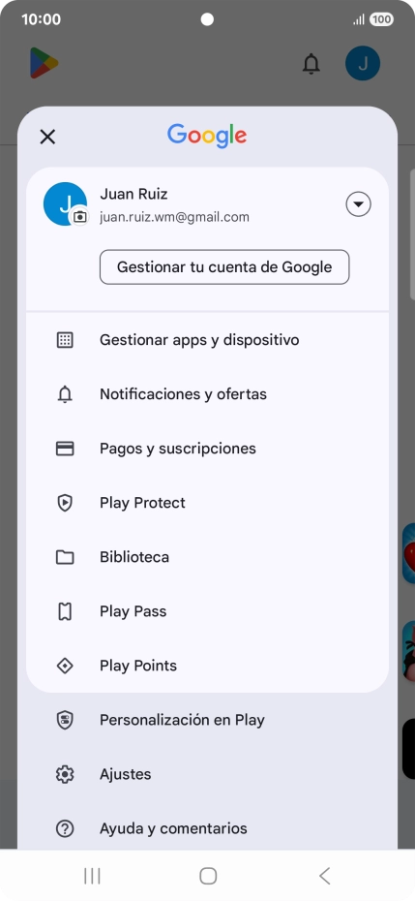
Task: Open the Gestionar apps y dispositivo grid icon
Action: (x=65, y=340)
